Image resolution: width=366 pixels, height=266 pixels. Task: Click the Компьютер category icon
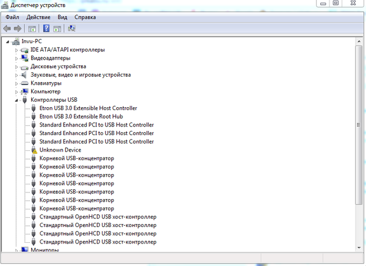pos(24,91)
